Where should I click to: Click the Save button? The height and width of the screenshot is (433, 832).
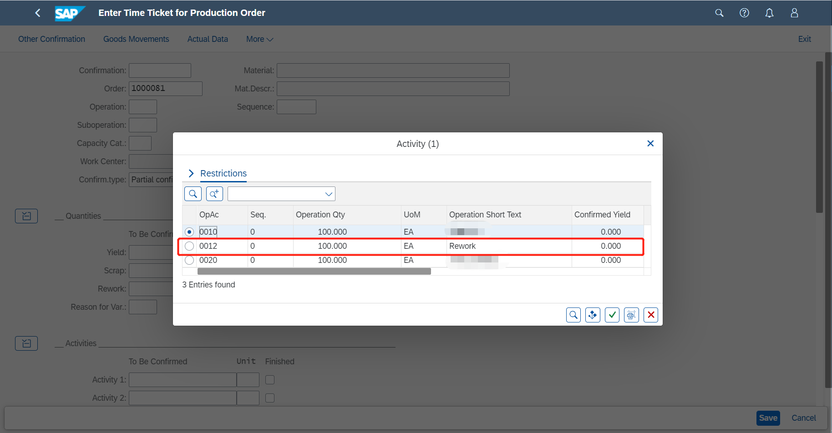pyautogui.click(x=768, y=418)
